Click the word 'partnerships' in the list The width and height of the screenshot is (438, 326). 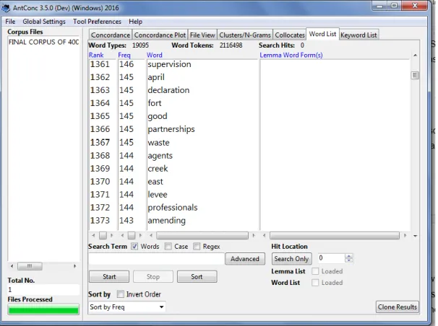point(171,129)
